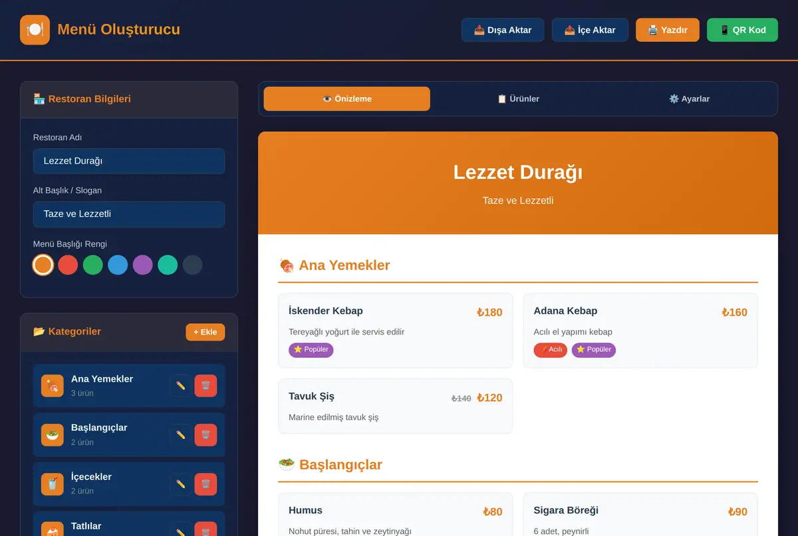Viewport: 798px width, 536px height.
Task: Delete the İçecekler category via trash icon
Action: coord(205,484)
